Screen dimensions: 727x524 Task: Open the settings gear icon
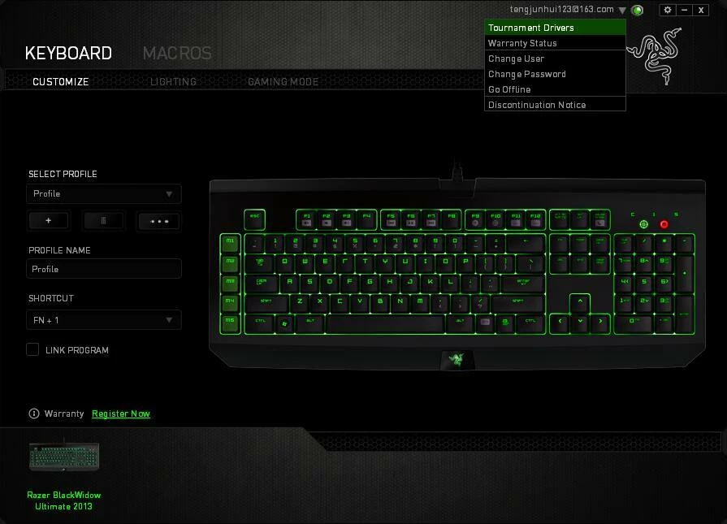[x=667, y=10]
